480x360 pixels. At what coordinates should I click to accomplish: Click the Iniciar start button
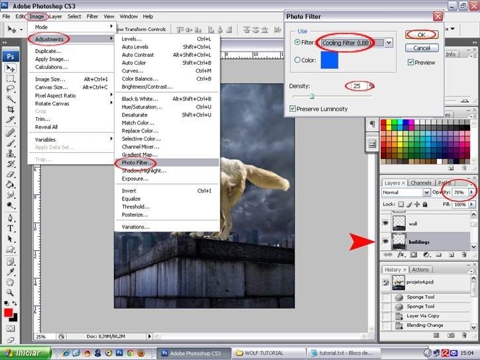coord(25,353)
